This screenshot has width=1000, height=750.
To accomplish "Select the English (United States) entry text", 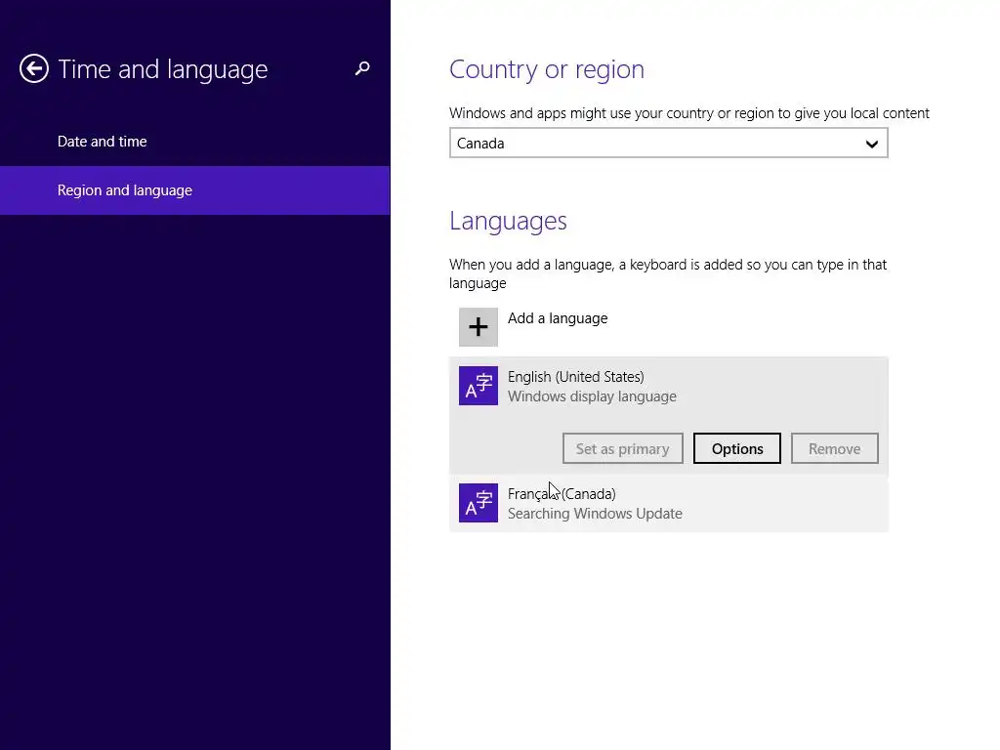I will click(576, 377).
